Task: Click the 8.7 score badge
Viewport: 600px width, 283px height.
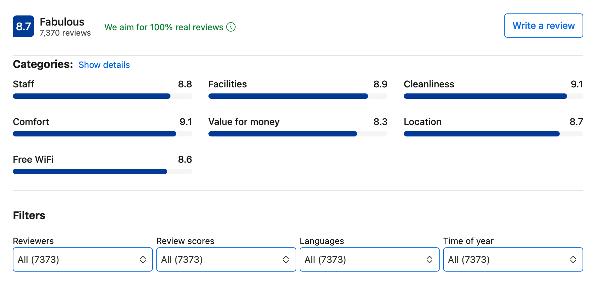Action: (x=23, y=26)
